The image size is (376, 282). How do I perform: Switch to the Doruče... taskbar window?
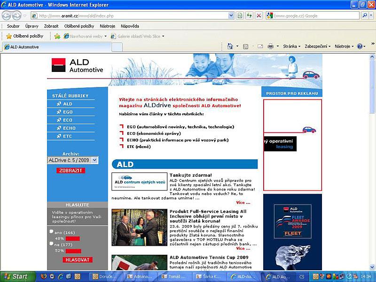(x=105, y=276)
